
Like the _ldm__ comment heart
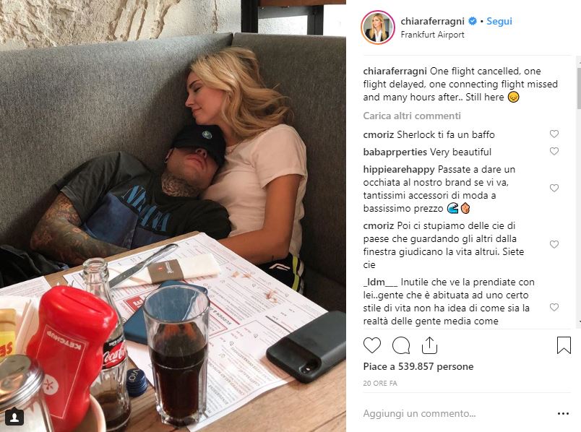pyautogui.click(x=554, y=307)
